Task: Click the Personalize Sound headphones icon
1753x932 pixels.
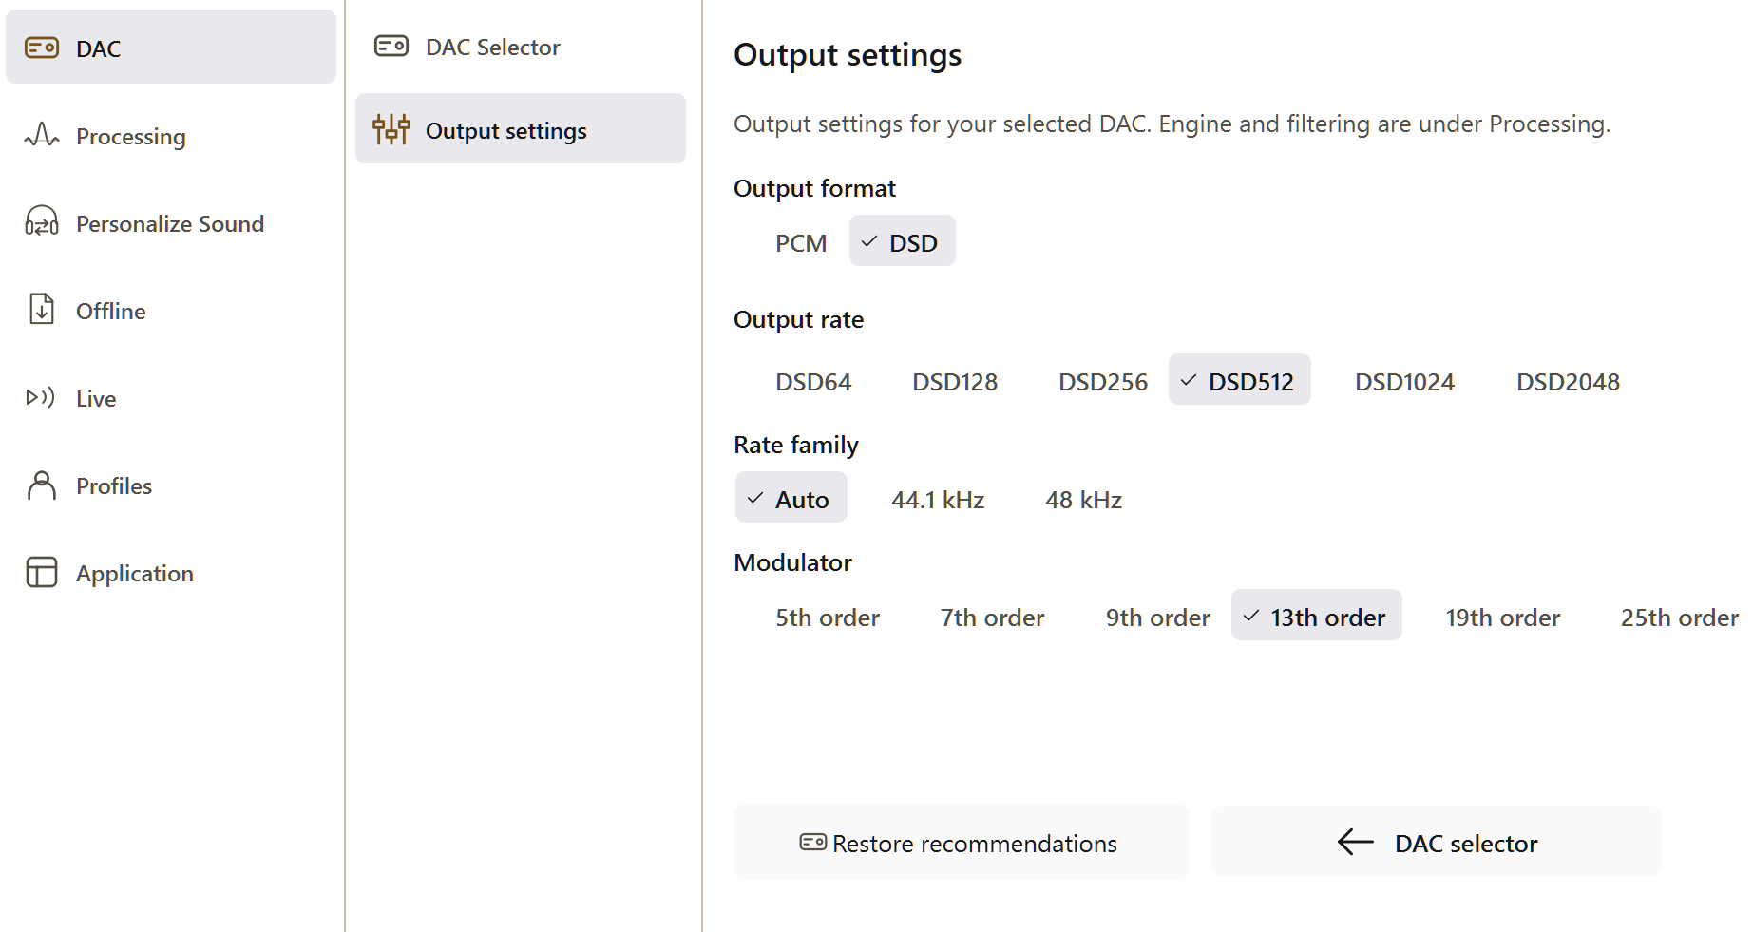Action: pos(42,221)
